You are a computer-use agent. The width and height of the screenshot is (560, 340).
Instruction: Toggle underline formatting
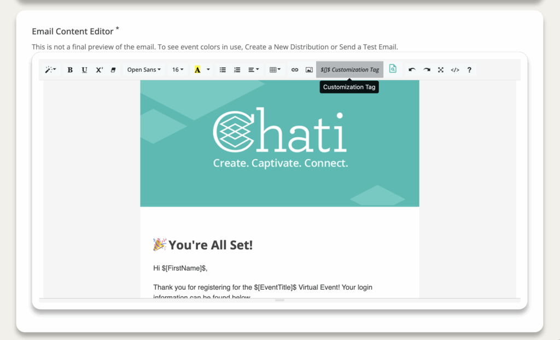tap(84, 70)
